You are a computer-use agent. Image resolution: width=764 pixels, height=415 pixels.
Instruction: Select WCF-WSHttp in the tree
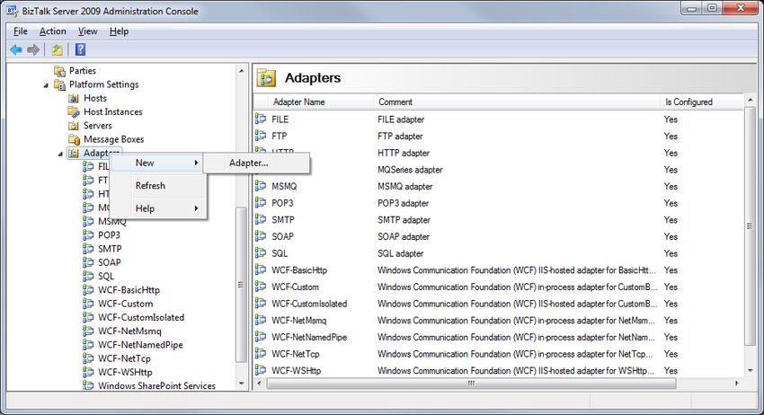pyautogui.click(x=125, y=372)
